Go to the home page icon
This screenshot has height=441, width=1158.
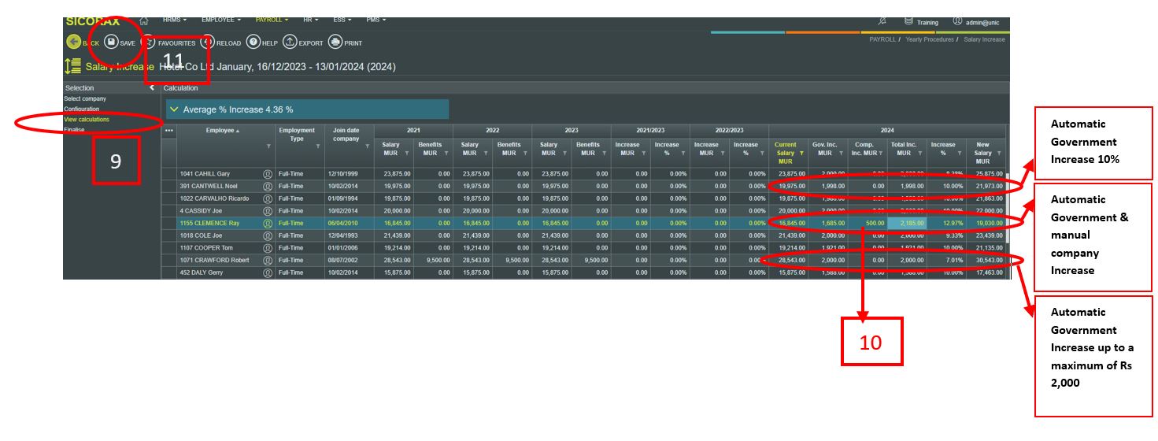point(144,20)
